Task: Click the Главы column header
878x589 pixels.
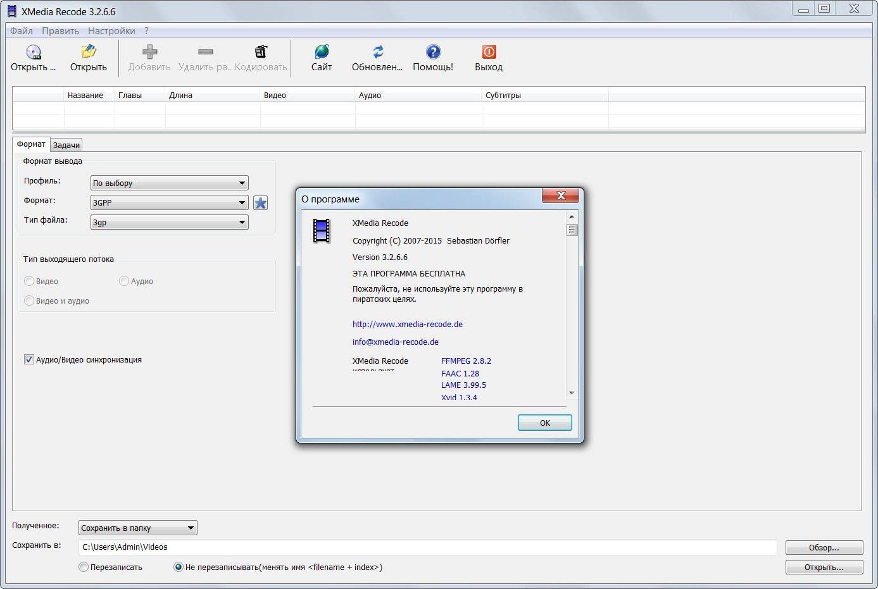Action: pyautogui.click(x=140, y=95)
